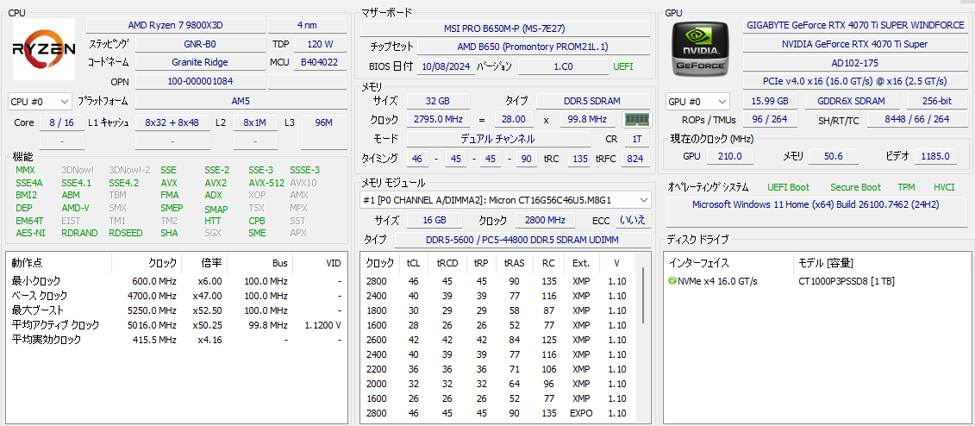Open the CPU #0 selector dropdown
The height and width of the screenshot is (426, 975).
coord(40,101)
